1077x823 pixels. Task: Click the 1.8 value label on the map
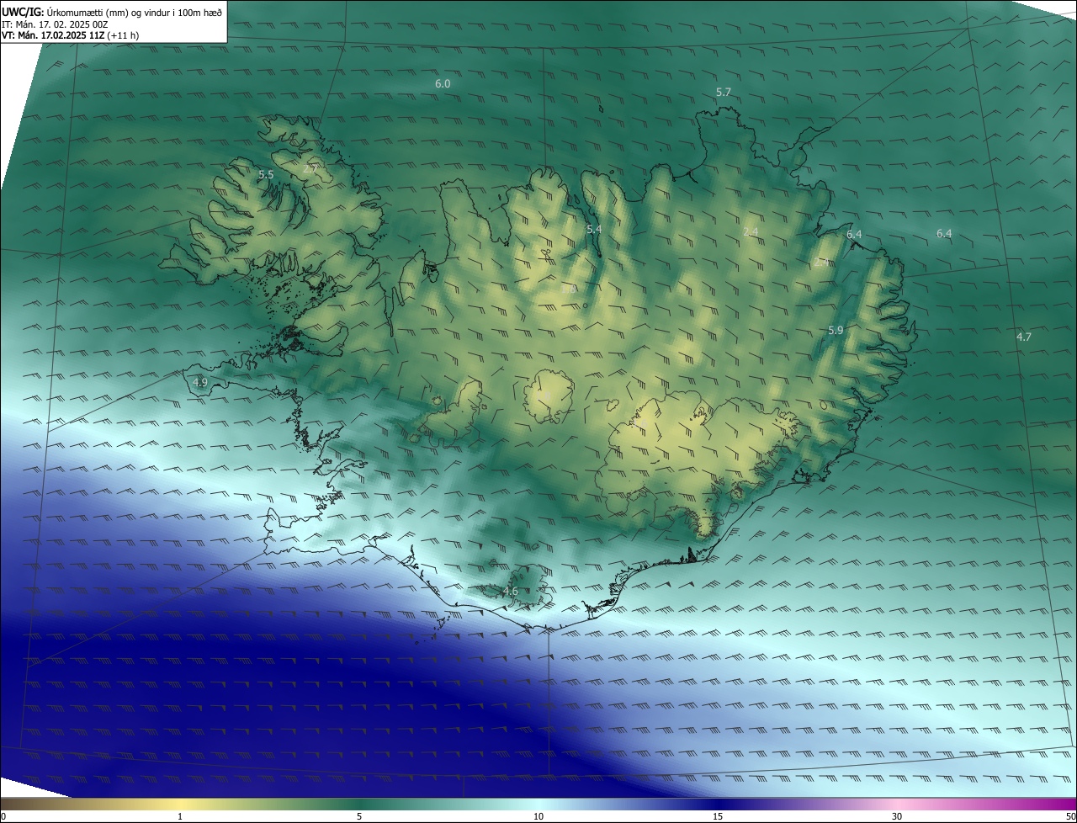click(x=569, y=289)
